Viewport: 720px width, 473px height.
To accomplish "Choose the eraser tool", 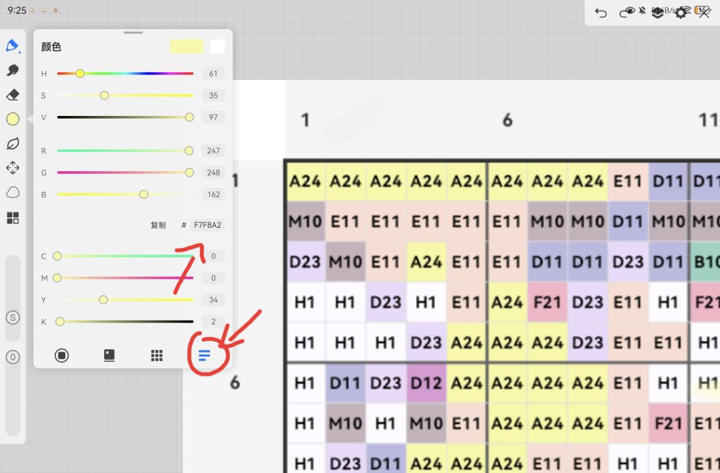I will (13, 95).
